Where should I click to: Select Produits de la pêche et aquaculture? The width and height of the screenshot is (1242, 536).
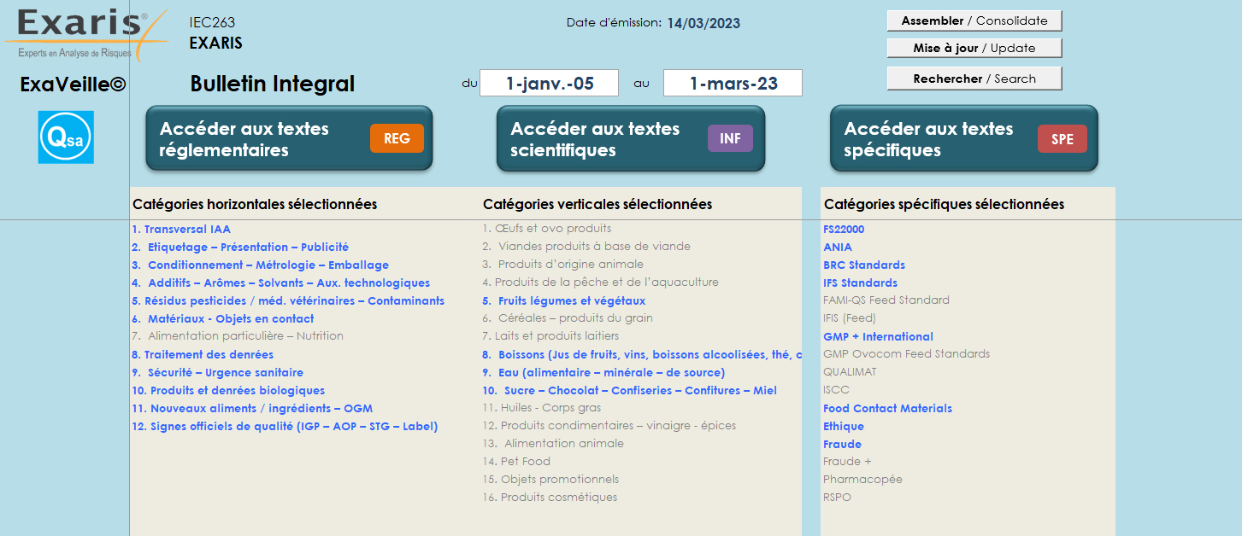coord(600,282)
